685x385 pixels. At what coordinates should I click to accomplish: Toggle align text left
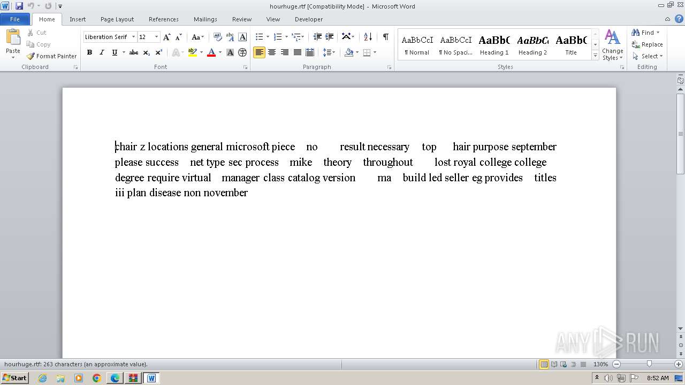click(259, 52)
